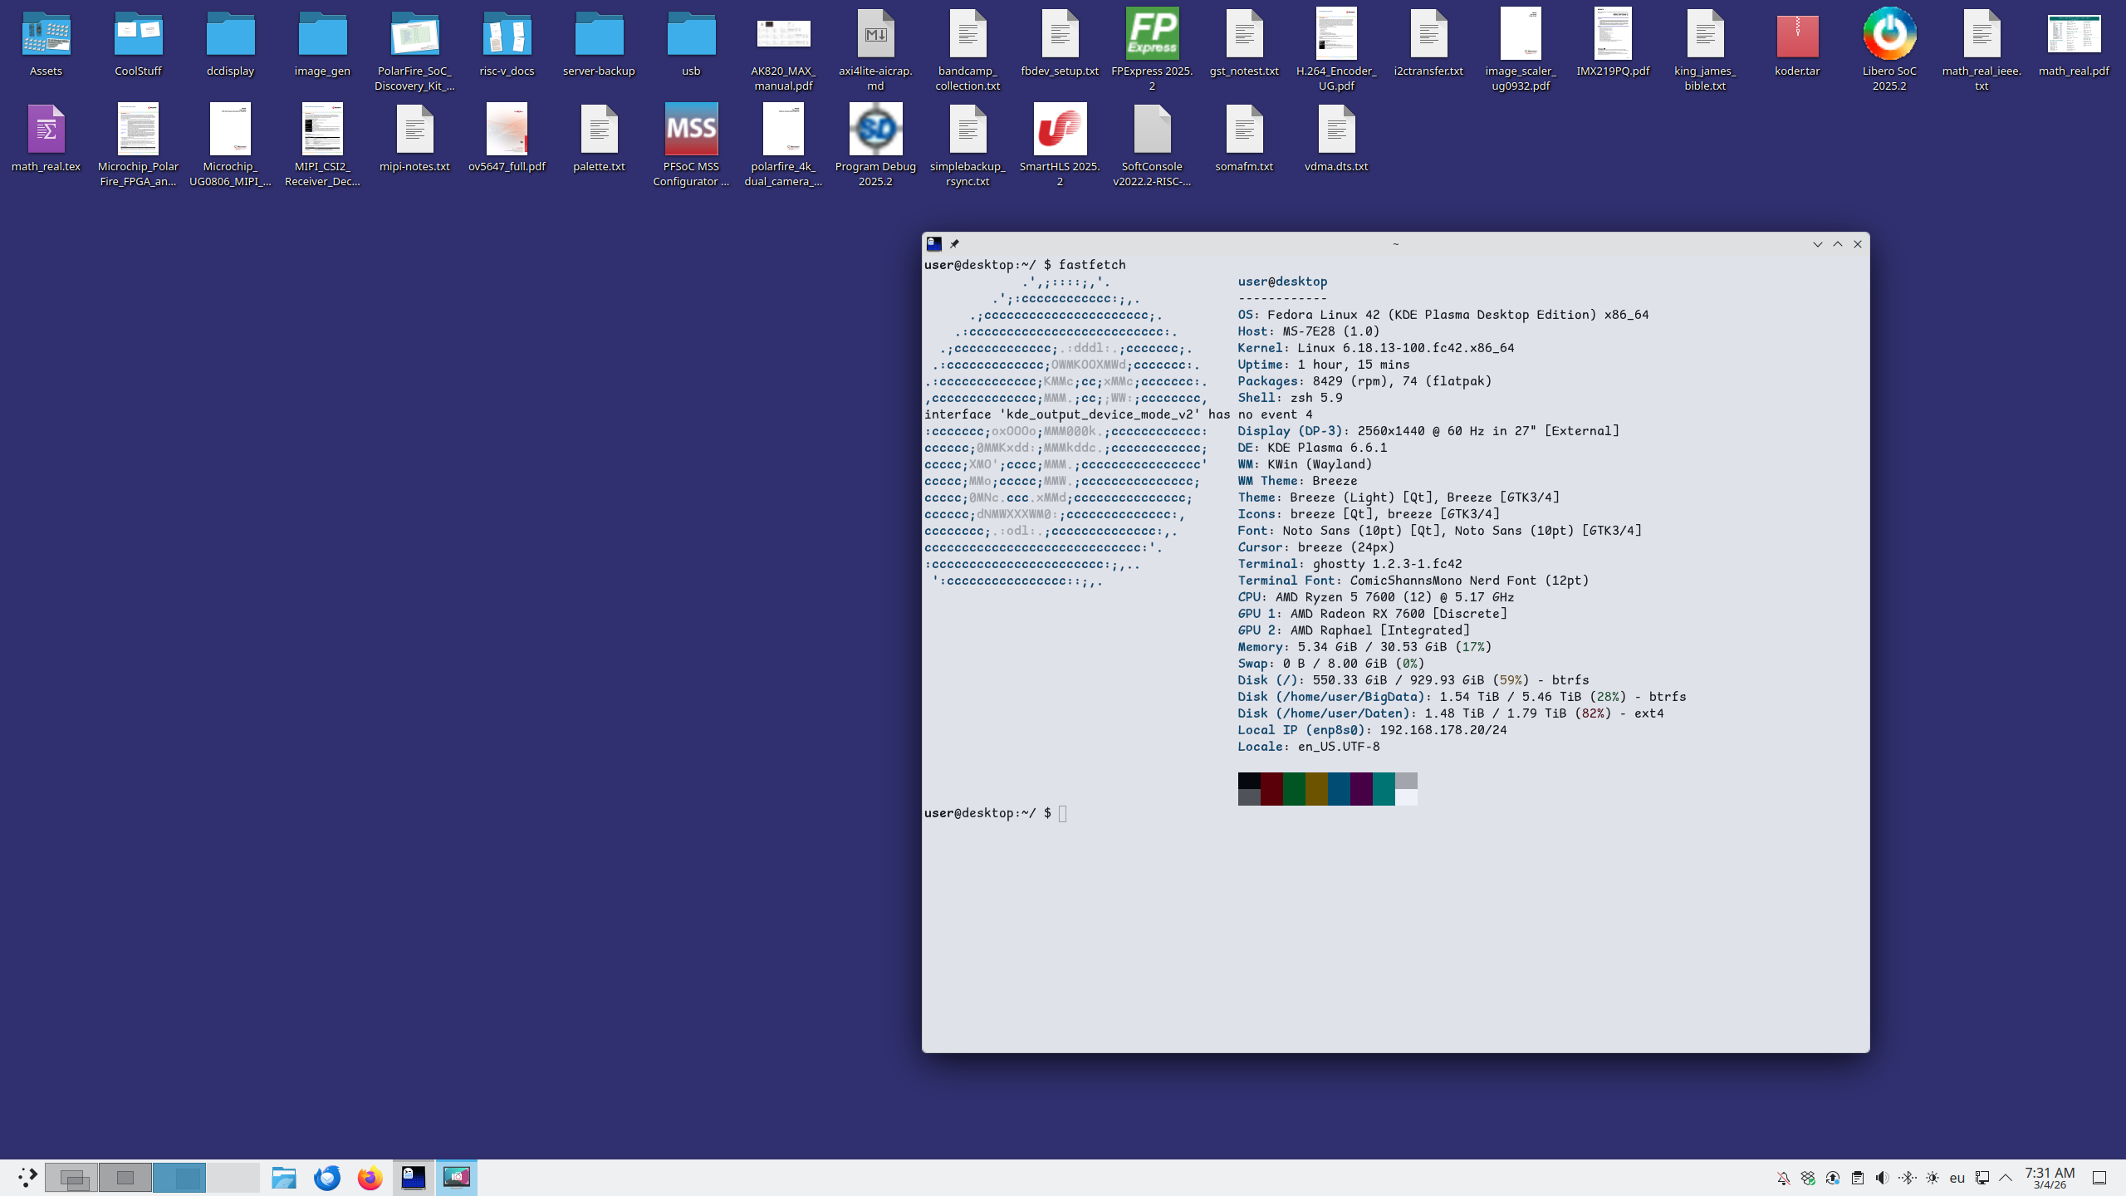This screenshot has height=1196, width=2126.
Task: Open keyboard layout 'eu' selector
Action: [x=1957, y=1178]
